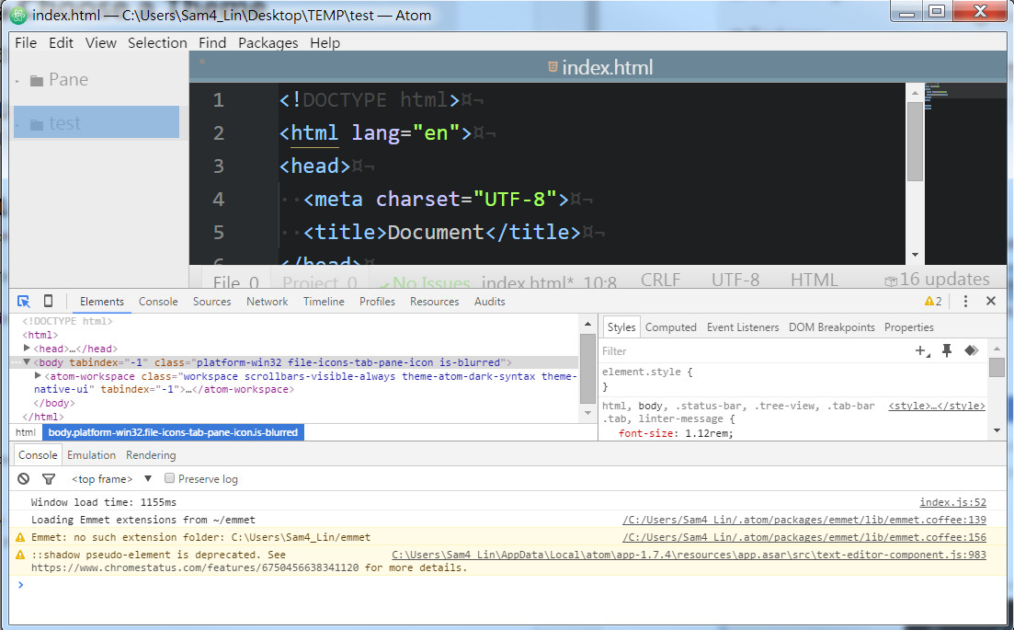Click the editor vertical scrollbar thumb
This screenshot has width=1014, height=630.
pos(915,142)
